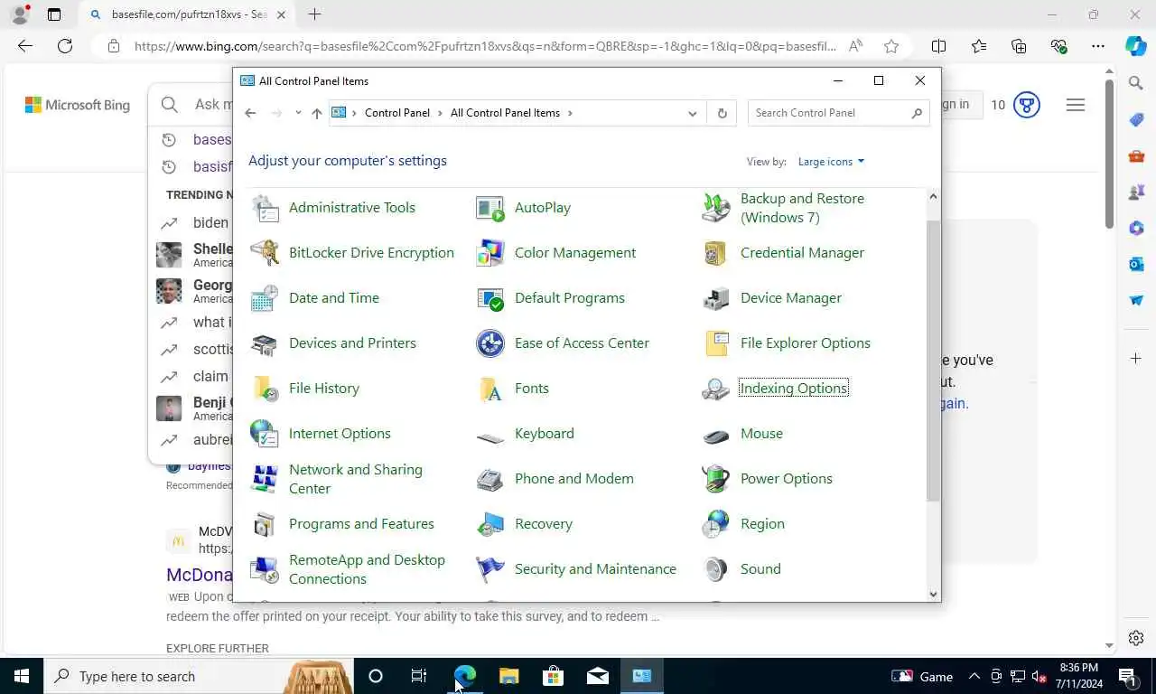This screenshot has height=694, width=1156.
Task: Open the Internet Options icon
Action: pyautogui.click(x=265, y=434)
